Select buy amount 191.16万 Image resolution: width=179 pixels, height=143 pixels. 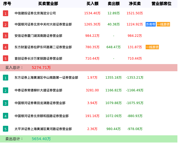tap(92, 116)
